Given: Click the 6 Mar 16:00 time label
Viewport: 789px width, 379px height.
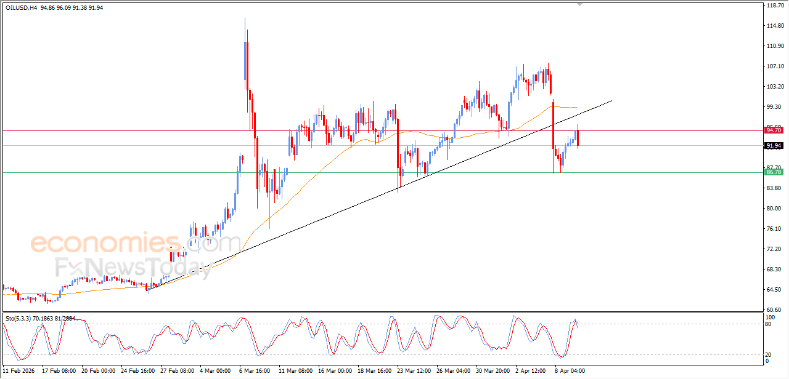Looking at the screenshot, I should tap(255, 372).
